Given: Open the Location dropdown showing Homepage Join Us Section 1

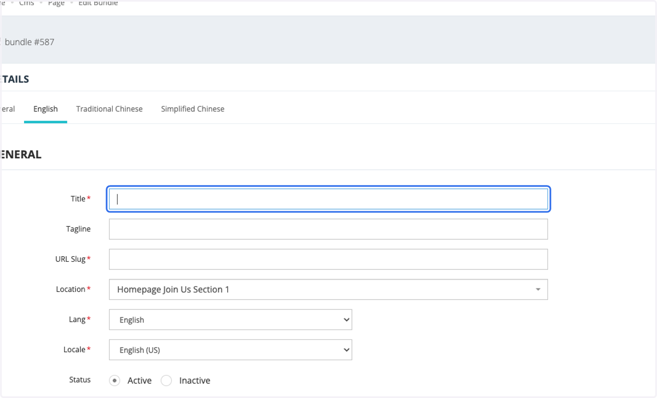Looking at the screenshot, I should click(x=328, y=290).
